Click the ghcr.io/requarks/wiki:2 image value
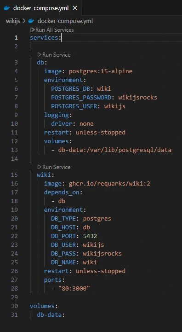The height and width of the screenshot is (332, 182). 109,183
